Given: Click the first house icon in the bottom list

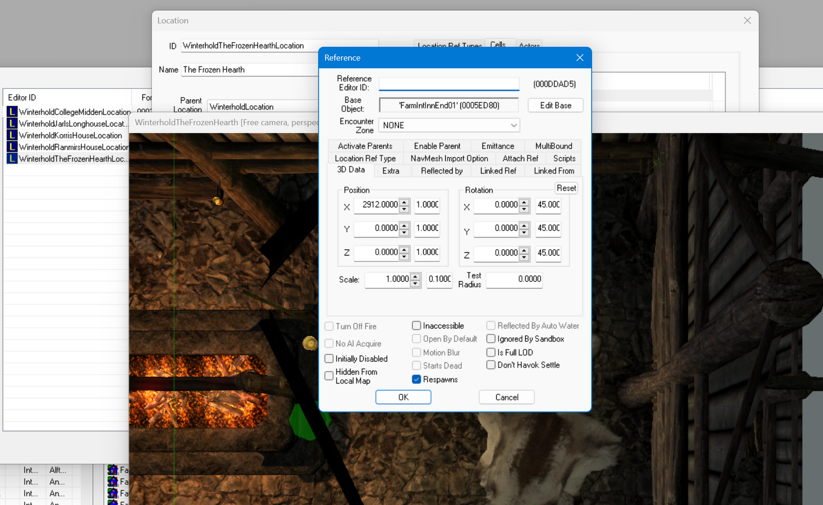Looking at the screenshot, I should (112, 469).
